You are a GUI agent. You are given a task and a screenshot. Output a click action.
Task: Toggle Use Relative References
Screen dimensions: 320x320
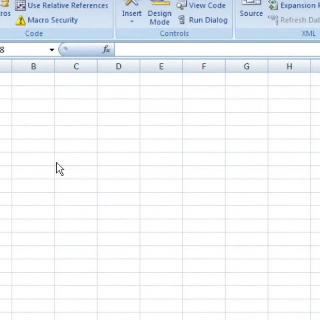pos(62,6)
